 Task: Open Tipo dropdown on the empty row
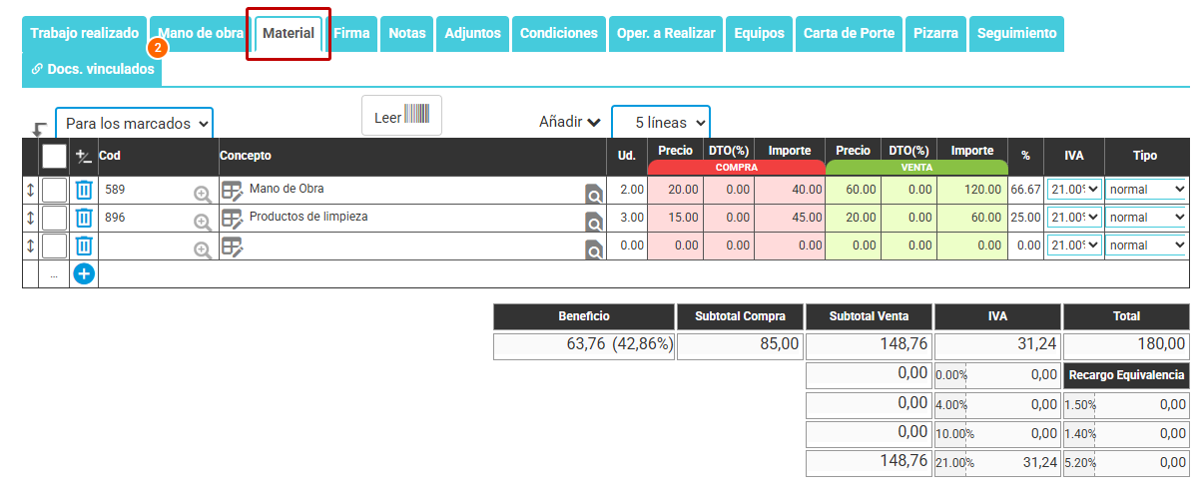tap(1146, 245)
